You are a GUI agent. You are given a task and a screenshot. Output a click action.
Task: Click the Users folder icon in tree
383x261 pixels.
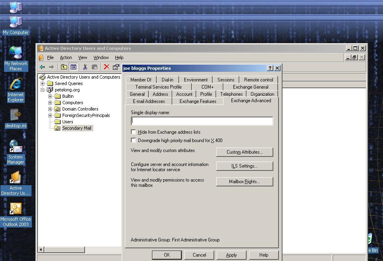tap(57, 121)
